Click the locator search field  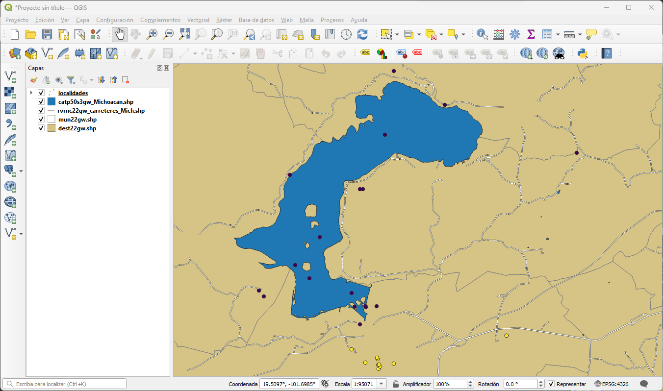point(65,384)
